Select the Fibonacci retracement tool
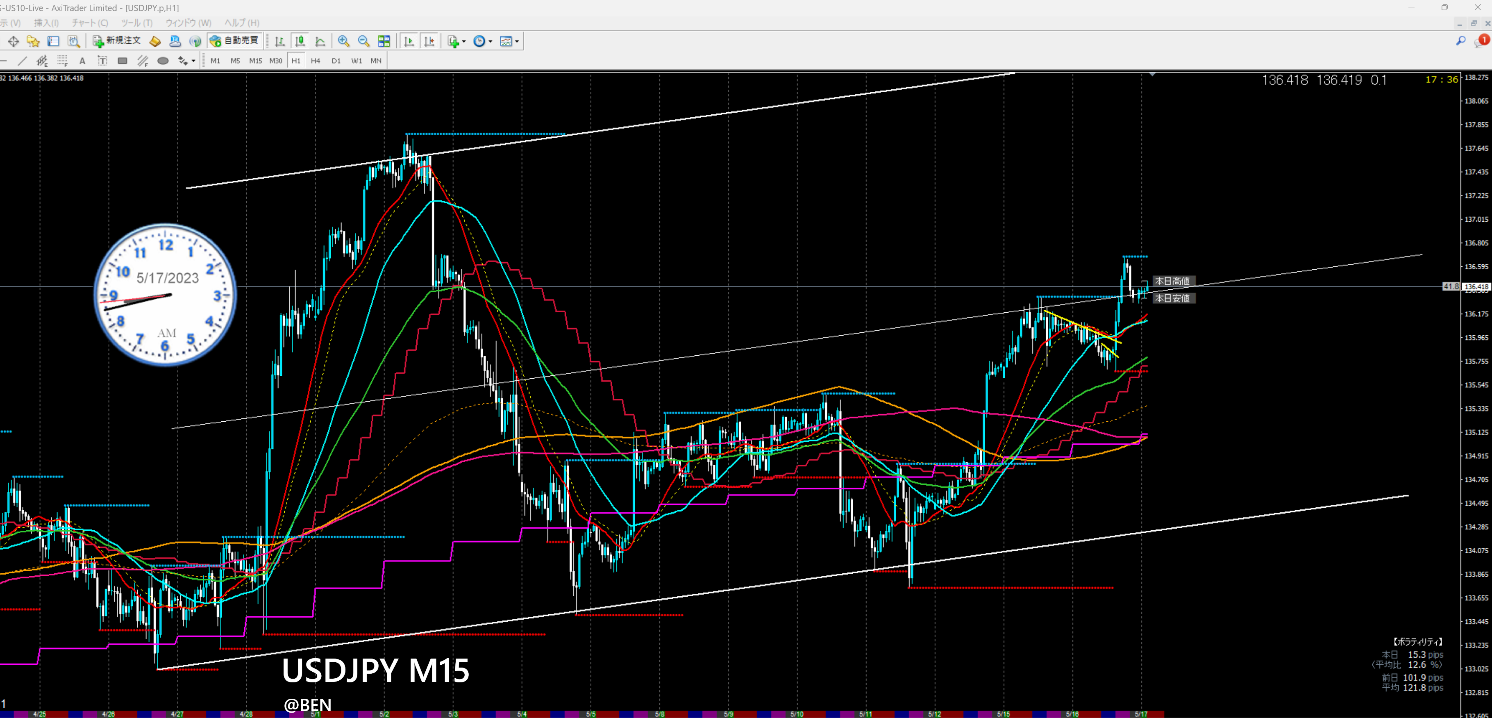This screenshot has height=718, width=1492. tap(62, 61)
